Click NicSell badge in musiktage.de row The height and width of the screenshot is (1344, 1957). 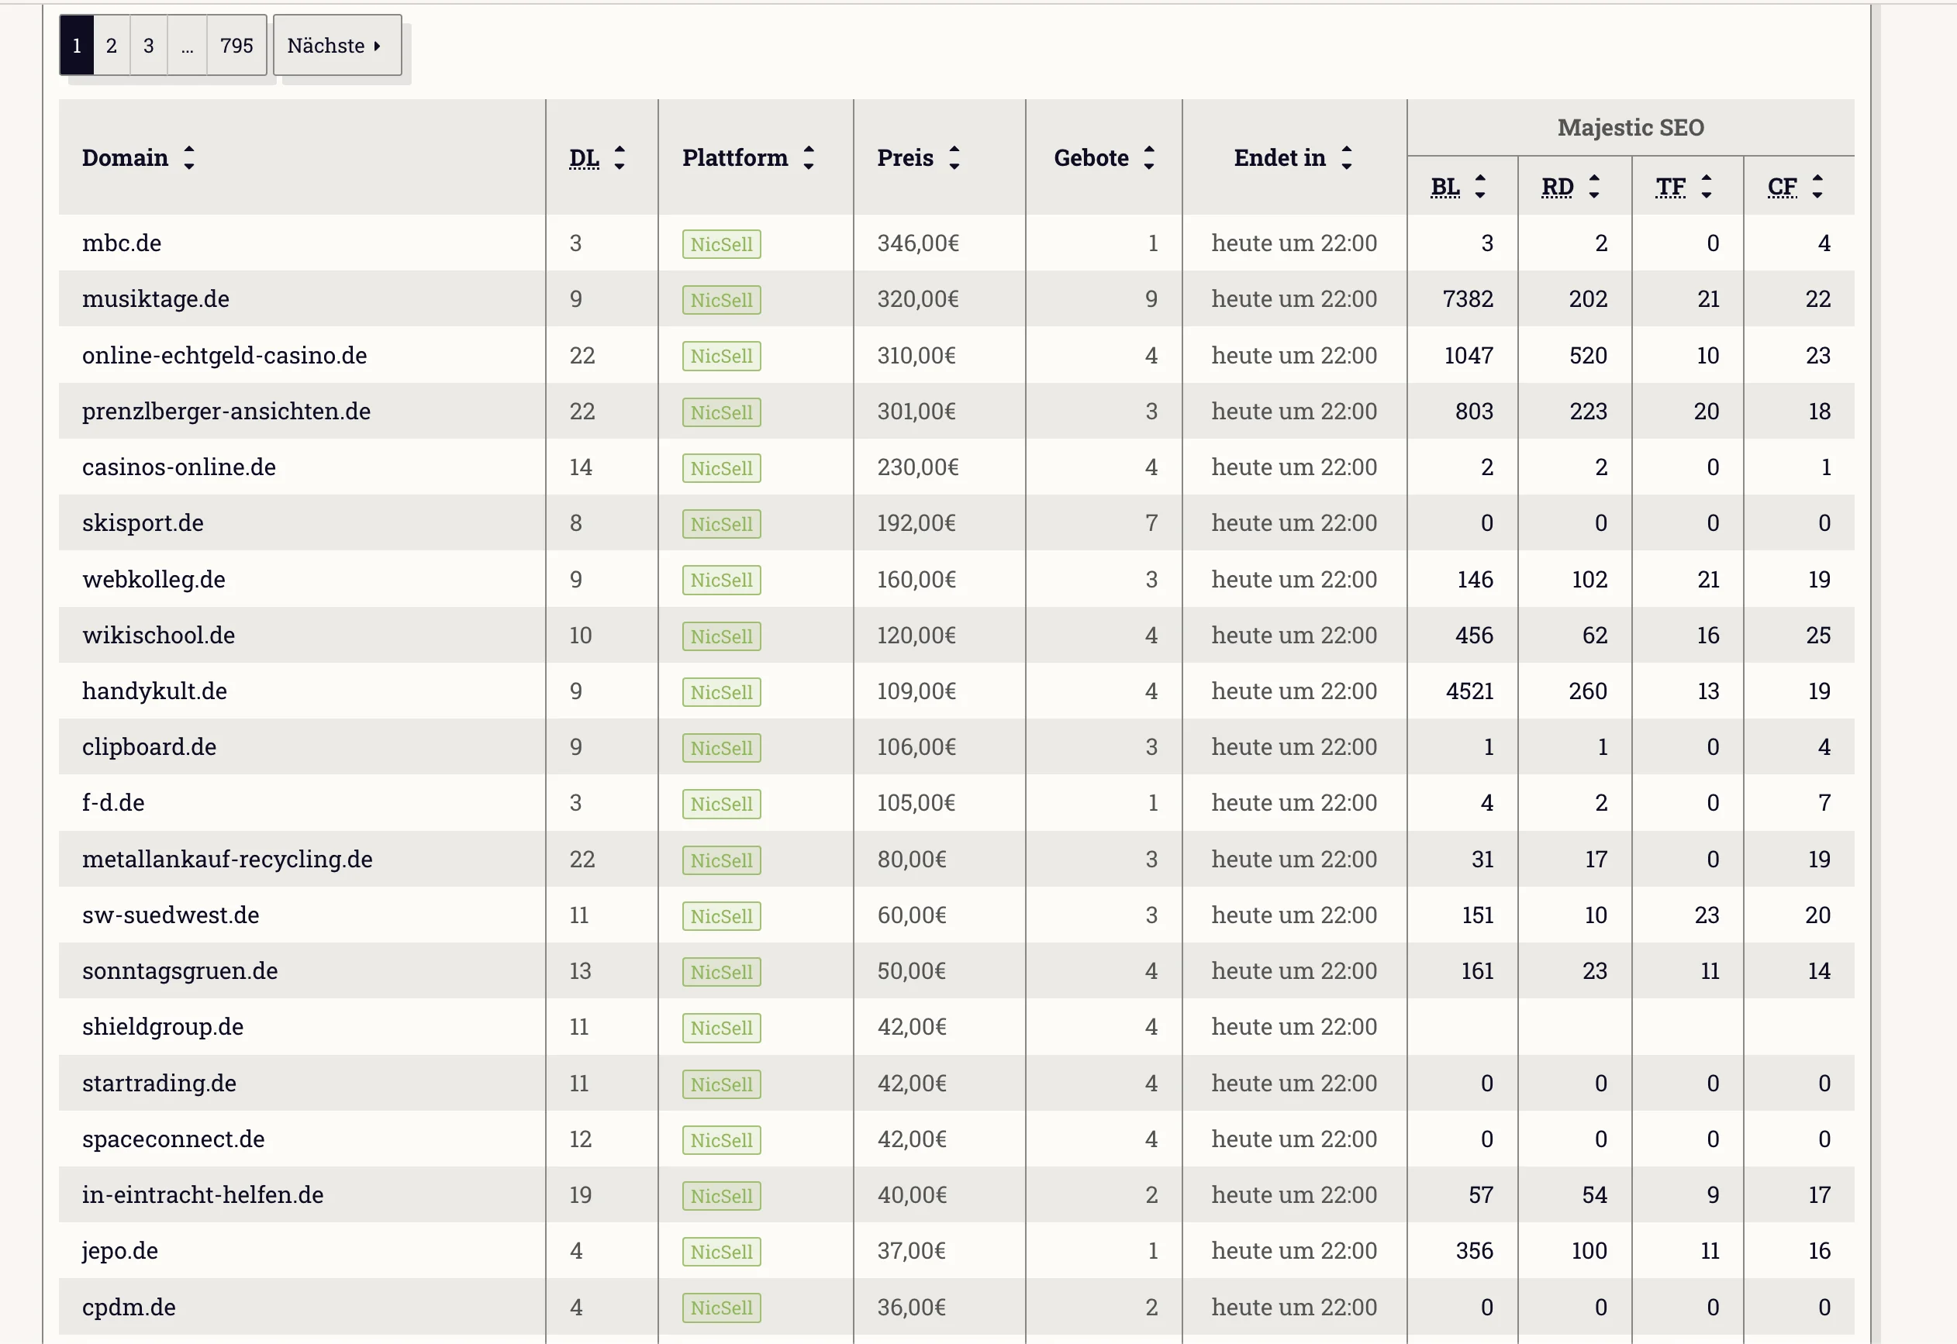721,300
